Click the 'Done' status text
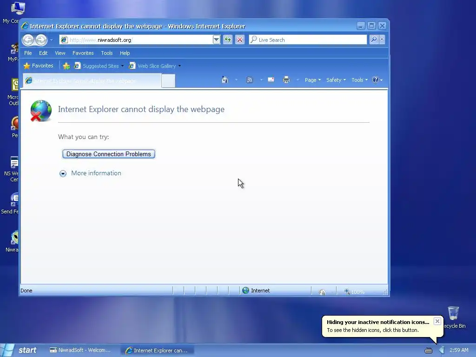Image resolution: width=476 pixels, height=357 pixels. pyautogui.click(x=26, y=291)
